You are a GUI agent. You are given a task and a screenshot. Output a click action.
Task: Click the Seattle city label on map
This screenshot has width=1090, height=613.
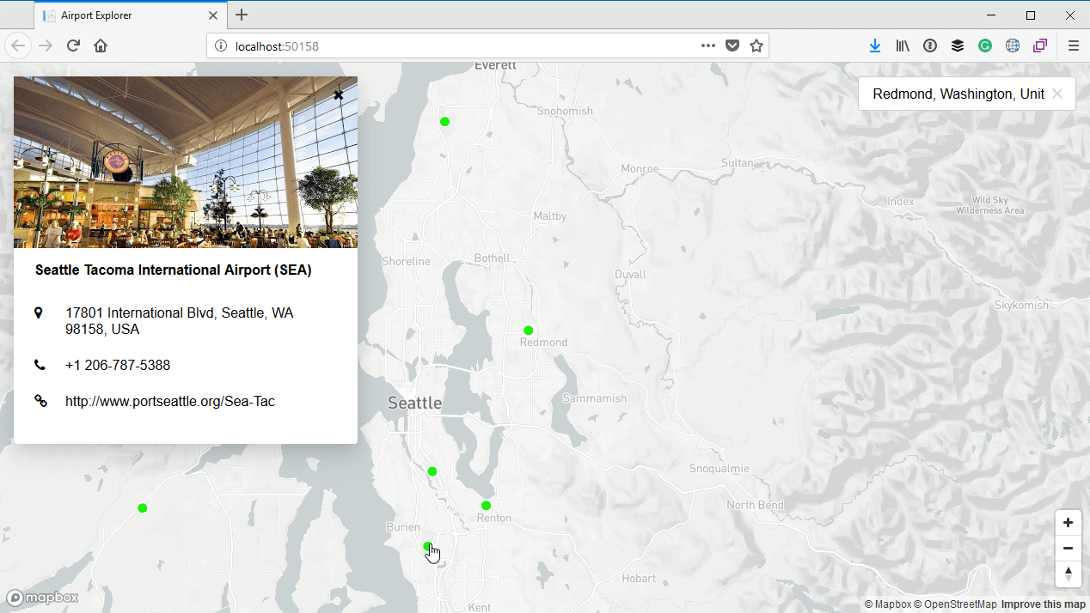(415, 403)
